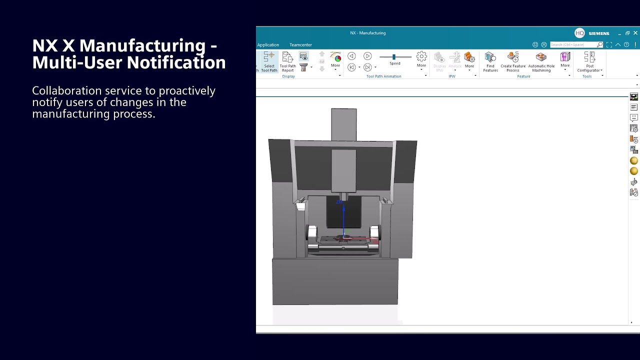Send positive feedback via smiley icon
Screen dimensions: 640x360
pos(535,44)
